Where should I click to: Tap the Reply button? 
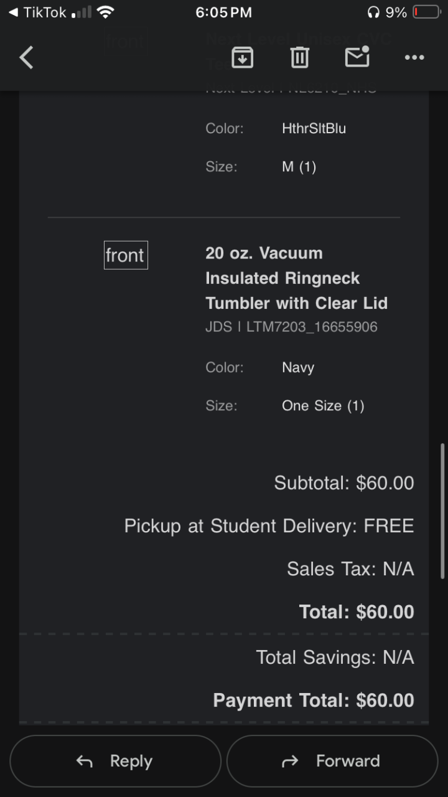point(115,761)
